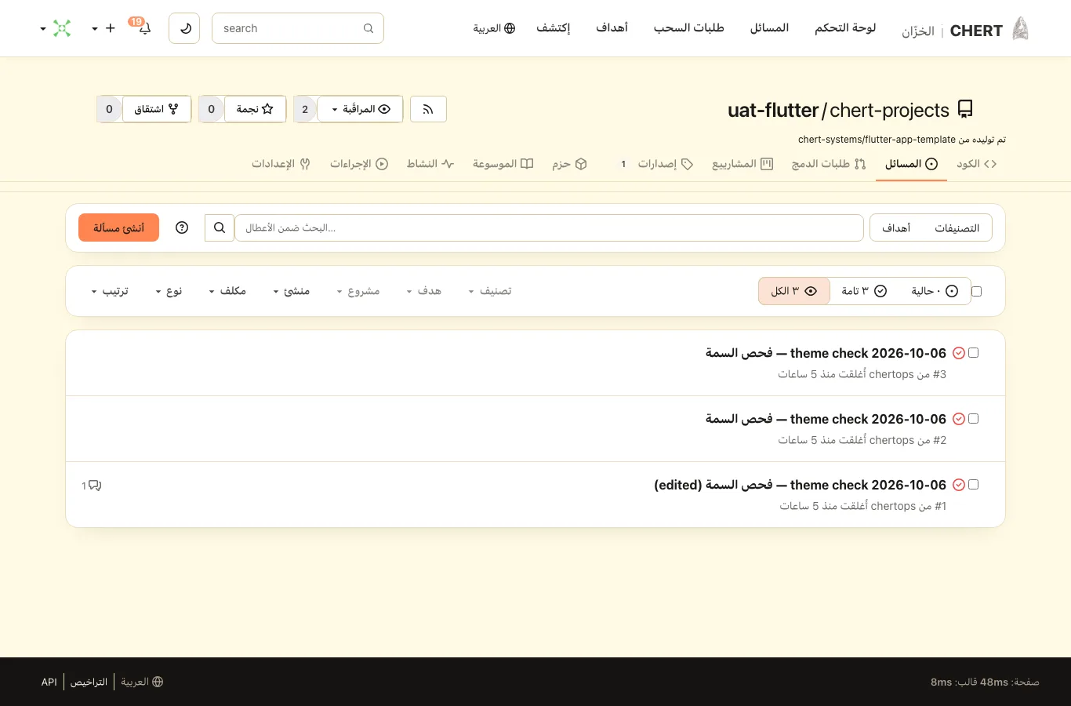Click the fork button اشتقاق
Viewport: 1071px width, 706px height.
[x=157, y=109]
